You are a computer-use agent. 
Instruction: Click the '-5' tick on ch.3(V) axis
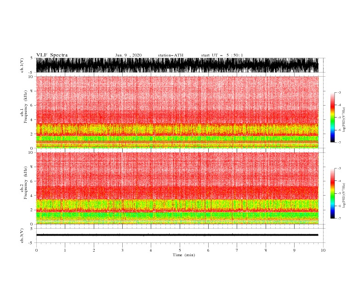tap(31, 243)
